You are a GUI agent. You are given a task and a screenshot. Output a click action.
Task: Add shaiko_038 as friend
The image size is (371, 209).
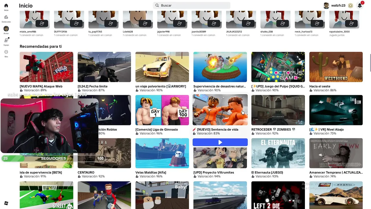[x=283, y=23]
